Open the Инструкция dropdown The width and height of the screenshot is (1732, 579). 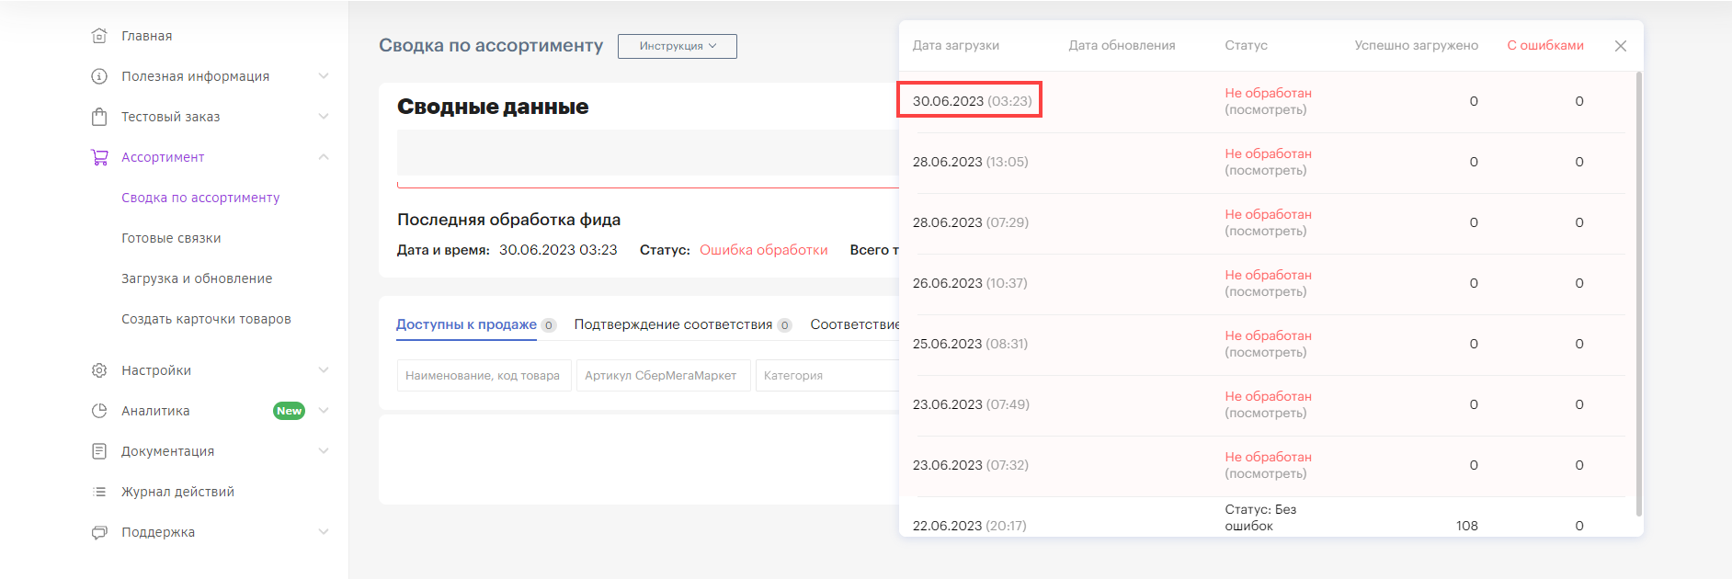click(677, 46)
